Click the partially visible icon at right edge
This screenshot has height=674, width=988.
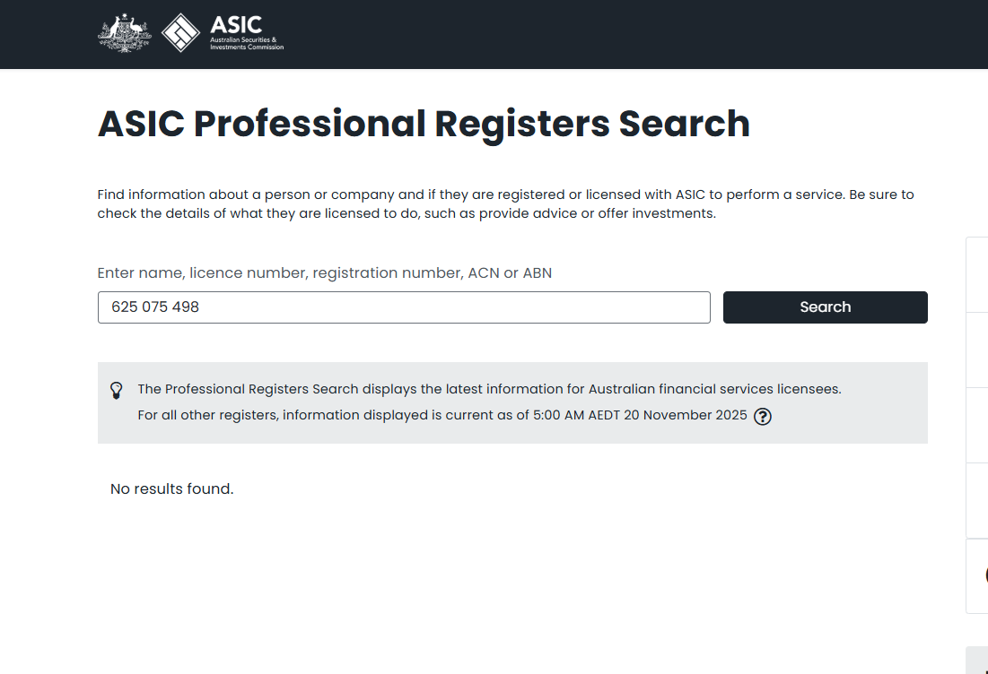pos(984,575)
